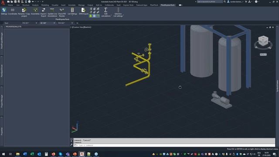Open the help menu dropdown arrow
The width and height of the screenshot is (279, 157).
point(259,2)
